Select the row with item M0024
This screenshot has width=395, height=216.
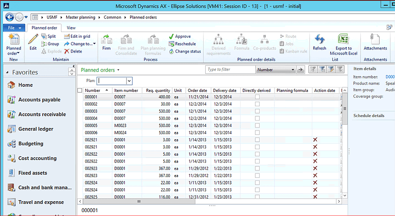(x=211, y=133)
